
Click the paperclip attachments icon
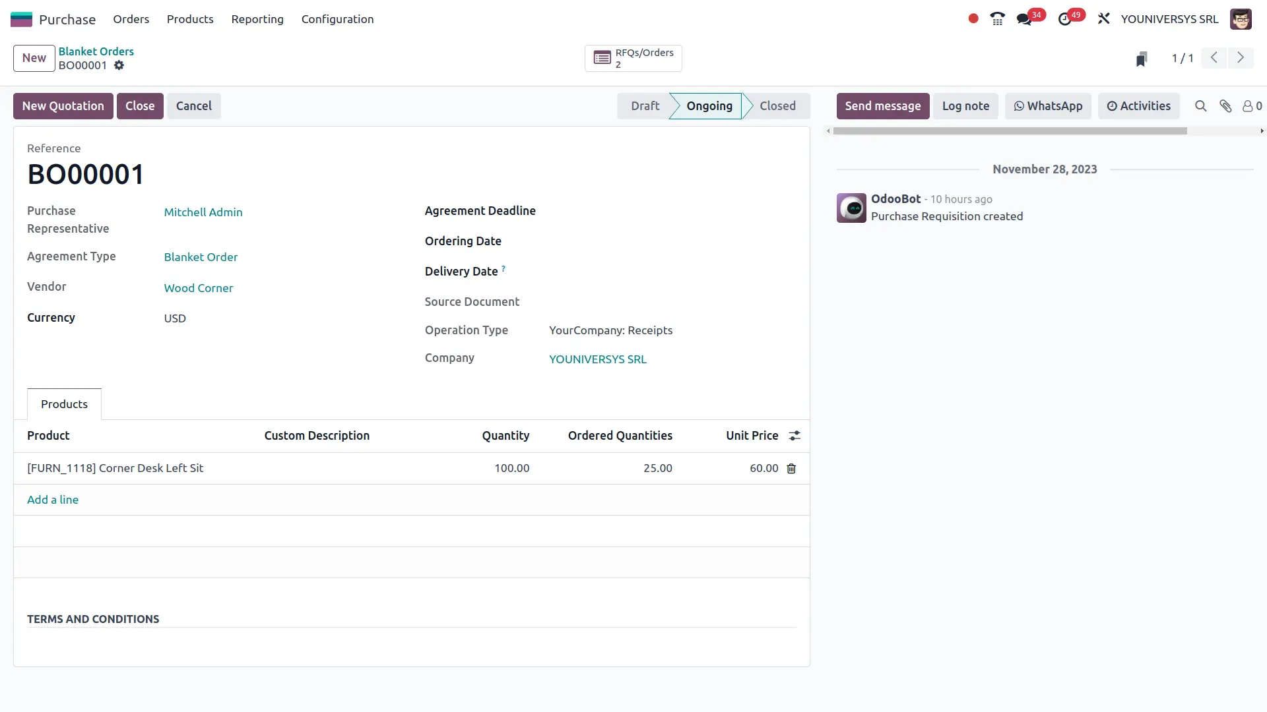1225,106
